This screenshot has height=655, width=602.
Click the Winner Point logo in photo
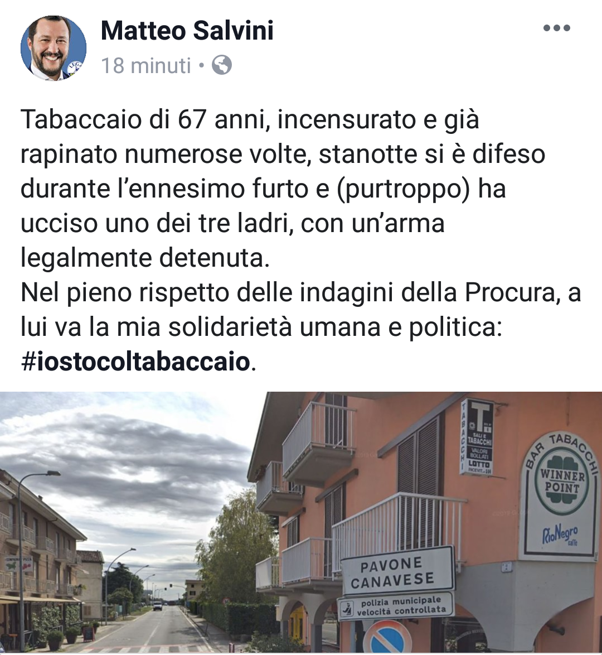[562, 479]
